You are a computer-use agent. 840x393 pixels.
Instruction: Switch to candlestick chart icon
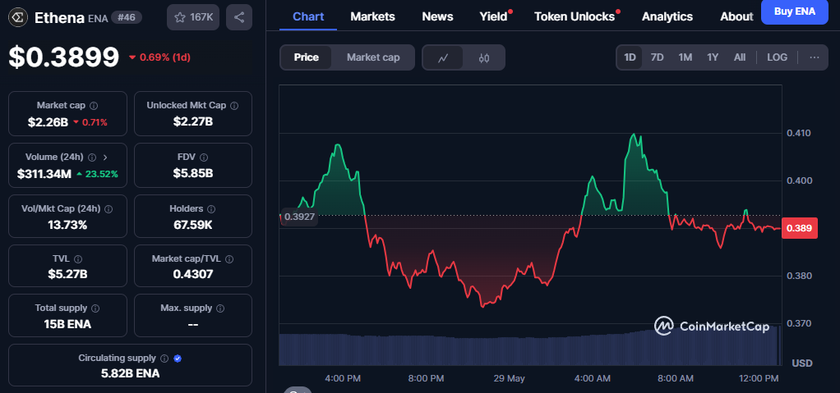(x=484, y=57)
